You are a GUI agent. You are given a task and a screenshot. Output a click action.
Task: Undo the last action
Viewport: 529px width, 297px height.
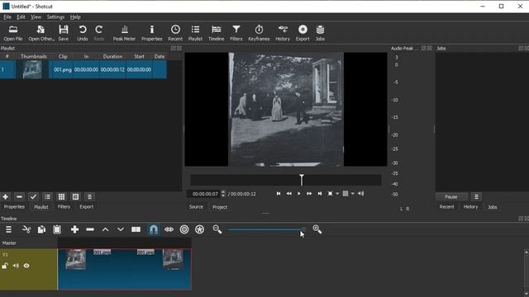pyautogui.click(x=83, y=33)
